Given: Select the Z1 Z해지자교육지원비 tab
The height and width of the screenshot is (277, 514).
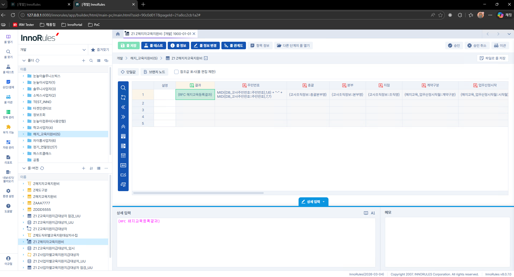Looking at the screenshot, I should point(161,34).
